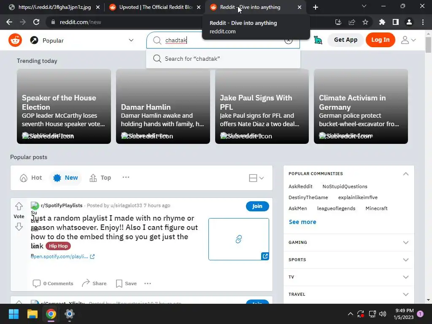Sort posts by Top
The width and height of the screenshot is (432, 324).
coord(100,178)
